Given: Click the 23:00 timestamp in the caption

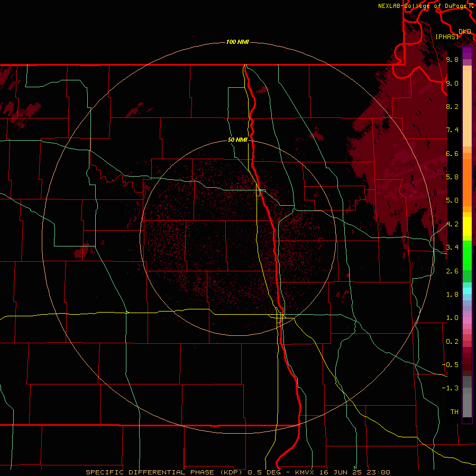Looking at the screenshot, I should [x=378, y=472].
